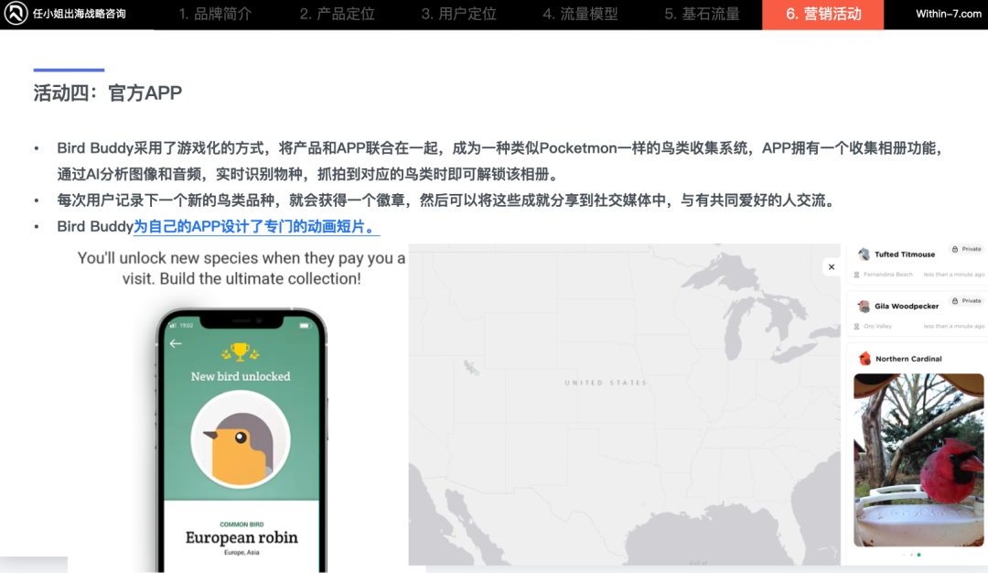Select the green active carousel dot
Viewport: 988px width, 573px height.
tap(918, 555)
